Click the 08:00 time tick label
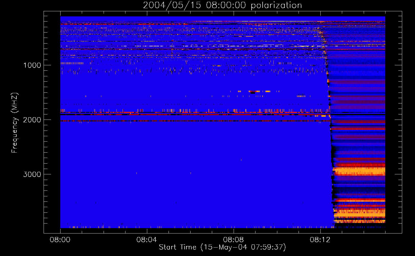The height and width of the screenshot is (256, 415). pos(60,240)
